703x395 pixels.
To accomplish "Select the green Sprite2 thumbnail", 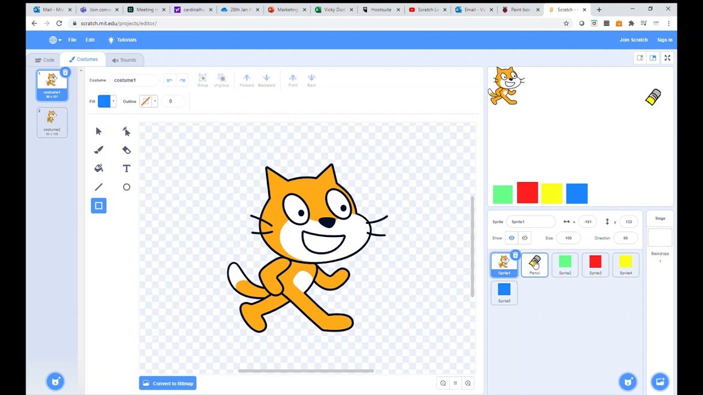I will click(x=565, y=265).
